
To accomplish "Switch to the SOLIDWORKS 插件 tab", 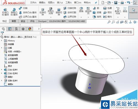I will point(57,21).
